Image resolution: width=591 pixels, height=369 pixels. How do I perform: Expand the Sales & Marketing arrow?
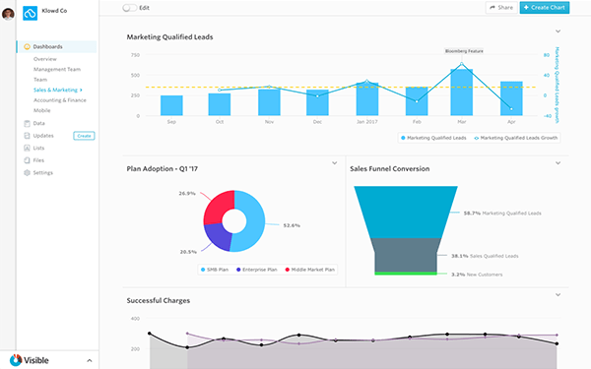[81, 90]
